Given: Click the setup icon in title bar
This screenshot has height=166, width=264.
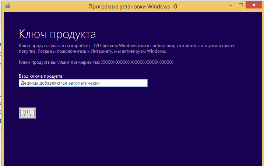Looking at the screenshot, I should (x=8, y=6).
